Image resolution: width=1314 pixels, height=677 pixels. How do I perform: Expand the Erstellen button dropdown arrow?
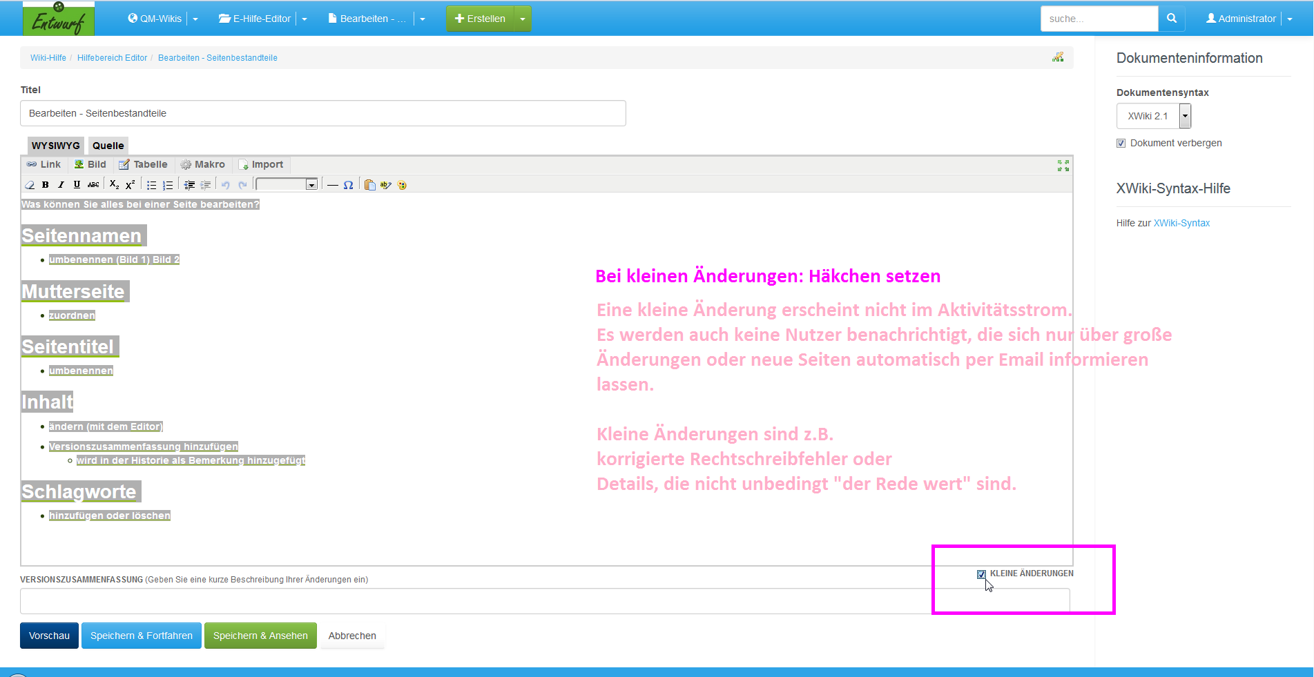tap(523, 19)
